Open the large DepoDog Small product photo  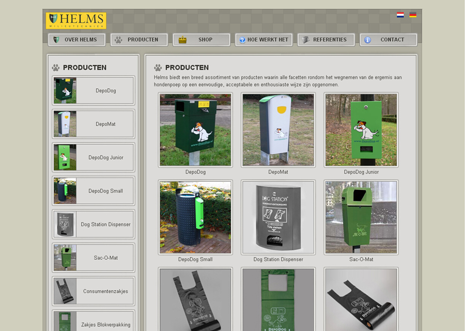(195, 217)
